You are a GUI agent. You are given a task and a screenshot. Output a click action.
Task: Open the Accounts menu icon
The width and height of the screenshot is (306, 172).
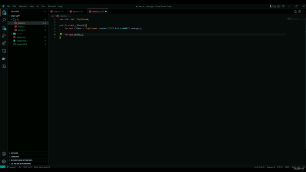pyautogui.click(x=4, y=154)
